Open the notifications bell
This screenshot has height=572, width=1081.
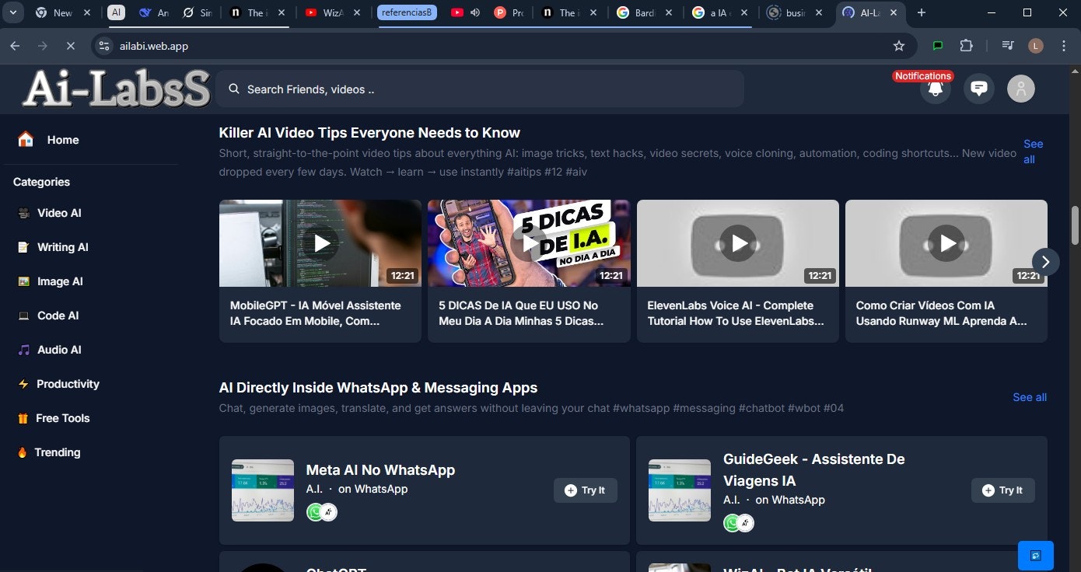(x=936, y=89)
